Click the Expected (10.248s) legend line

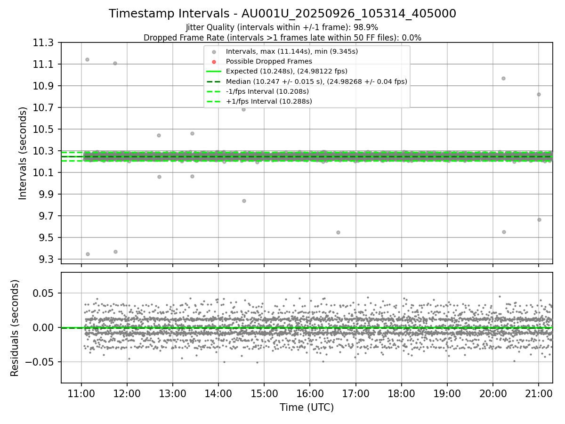click(x=214, y=72)
